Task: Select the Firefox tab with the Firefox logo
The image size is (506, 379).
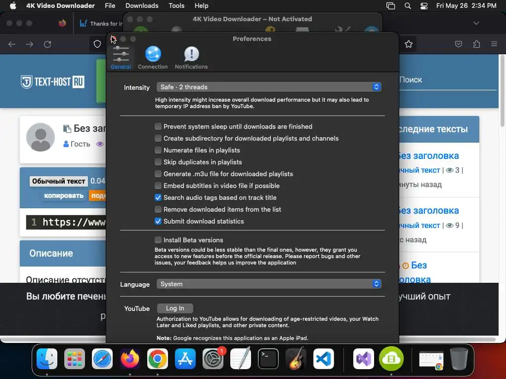Action: (62, 23)
